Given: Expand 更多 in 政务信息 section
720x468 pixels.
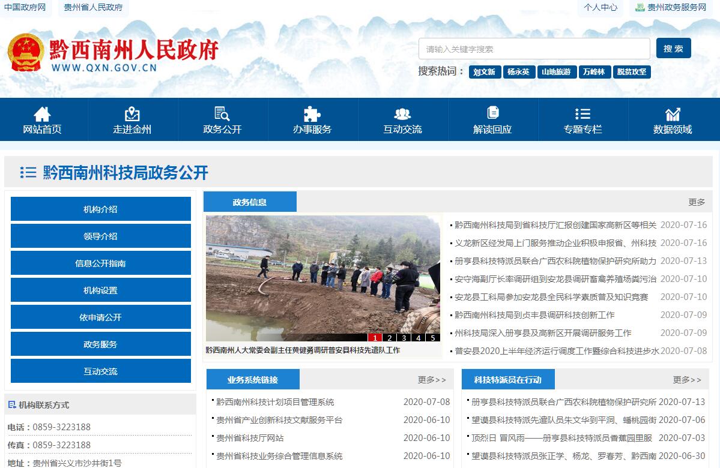Looking at the screenshot, I should pyautogui.click(x=697, y=202).
